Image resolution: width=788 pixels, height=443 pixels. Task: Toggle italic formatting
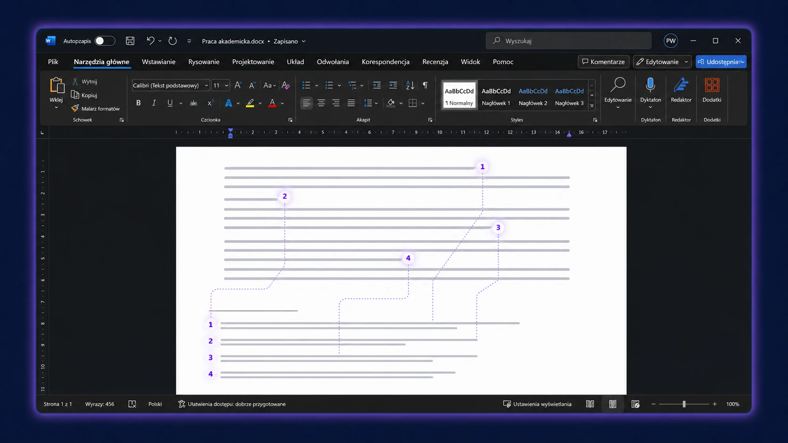pos(154,103)
